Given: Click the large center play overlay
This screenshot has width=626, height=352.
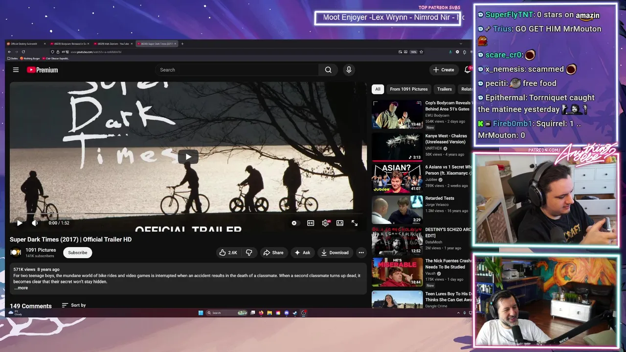Looking at the screenshot, I should point(188,157).
